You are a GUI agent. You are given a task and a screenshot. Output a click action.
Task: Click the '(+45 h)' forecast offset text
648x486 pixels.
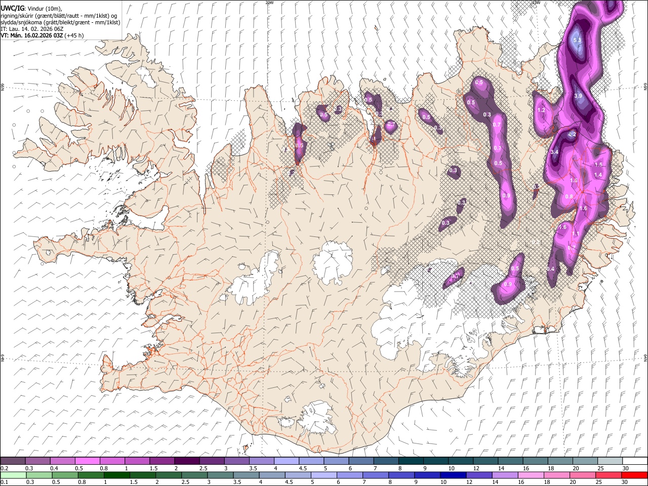tap(74, 35)
